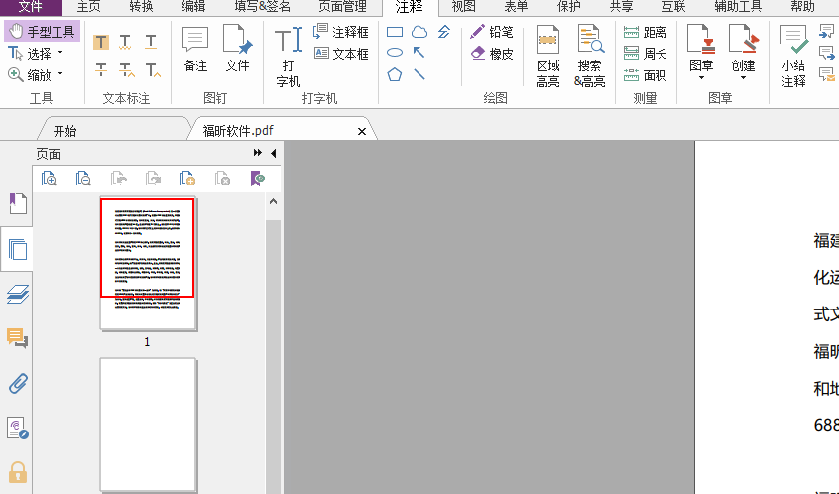Choose the Strikeout text markup tool
Screen dimensions: 839x494
pos(101,70)
